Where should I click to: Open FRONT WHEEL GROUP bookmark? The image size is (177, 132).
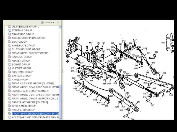[x=35, y=98]
